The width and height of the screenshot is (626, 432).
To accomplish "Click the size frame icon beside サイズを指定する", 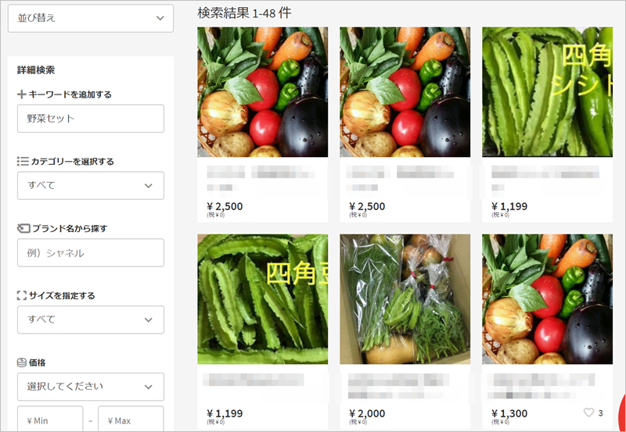I will (22, 296).
